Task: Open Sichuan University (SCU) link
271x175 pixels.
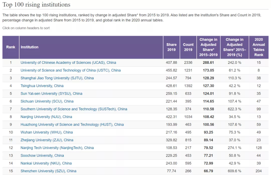Action: (x=47, y=101)
